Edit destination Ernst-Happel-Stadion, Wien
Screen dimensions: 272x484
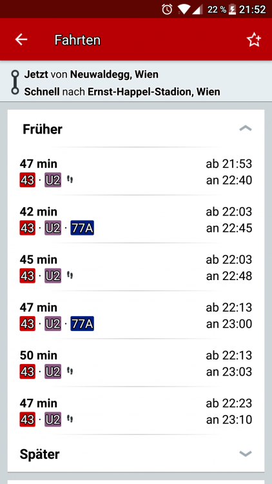122,92
